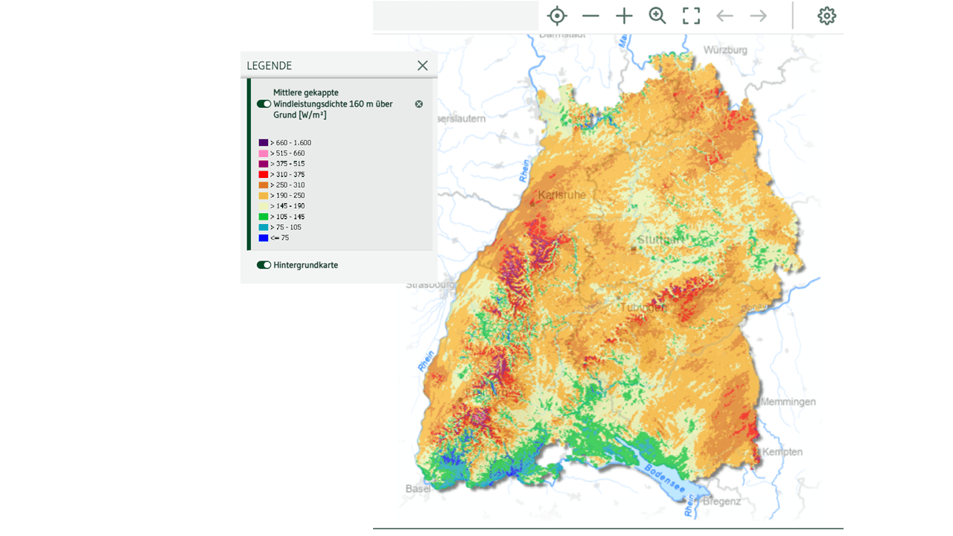
Task: Enter fullscreen map view
Action: [692, 16]
